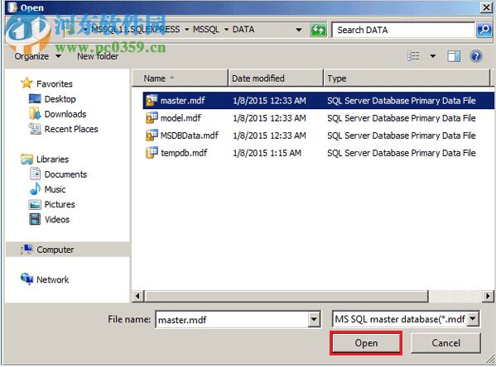Click the File name text field
This screenshot has height=367, width=496.
233,320
